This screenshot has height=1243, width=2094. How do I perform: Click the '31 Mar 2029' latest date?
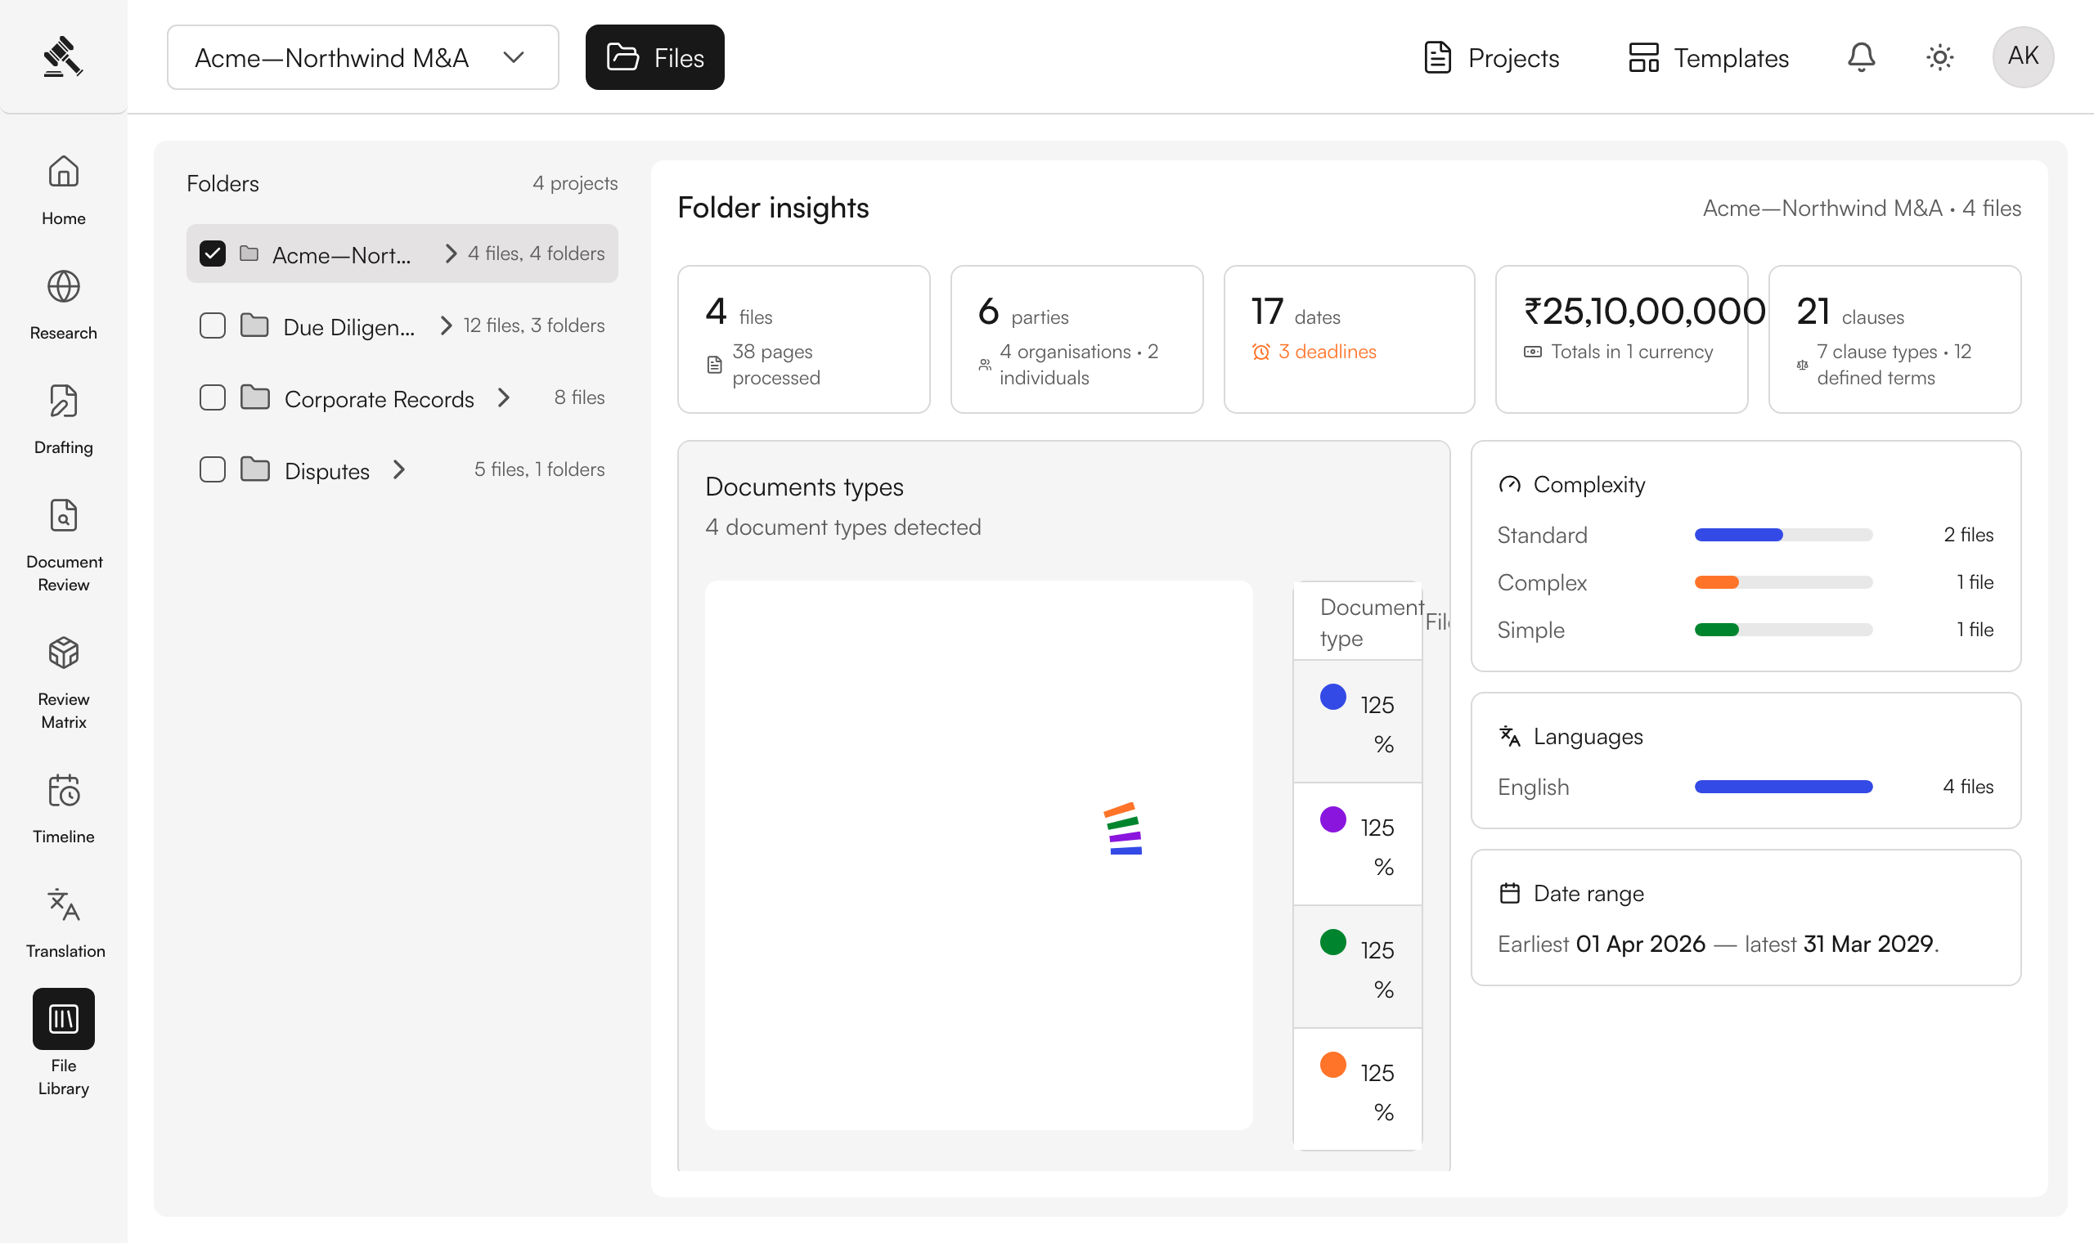(1868, 944)
